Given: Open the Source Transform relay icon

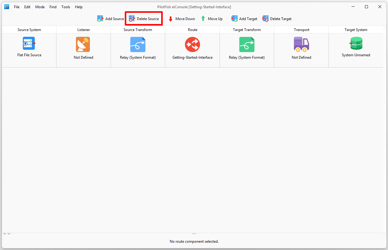Looking at the screenshot, I should (138, 44).
